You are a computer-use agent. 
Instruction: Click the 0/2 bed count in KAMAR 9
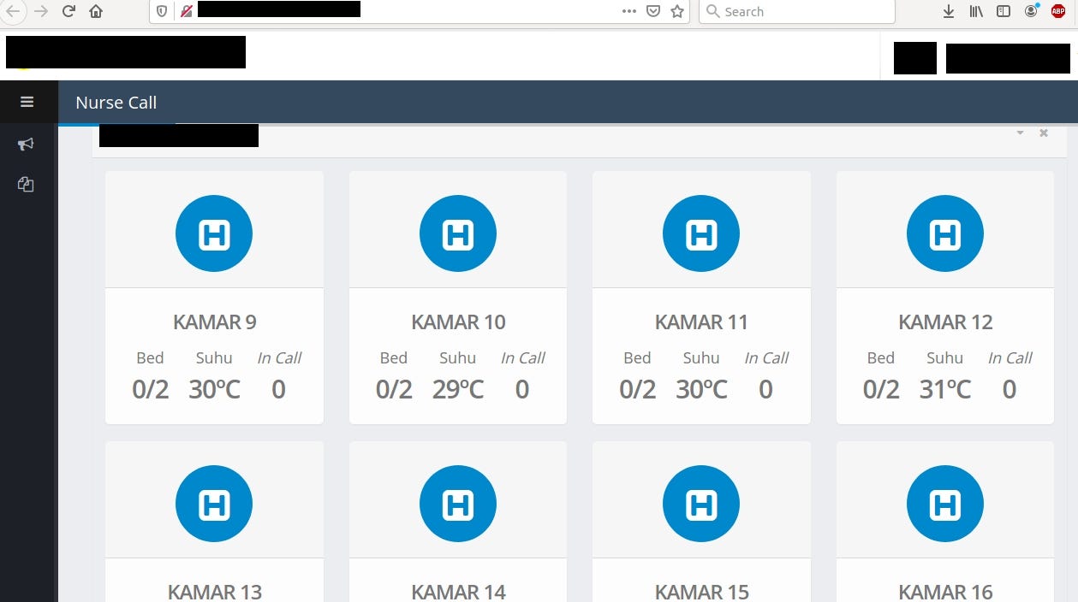click(x=150, y=390)
